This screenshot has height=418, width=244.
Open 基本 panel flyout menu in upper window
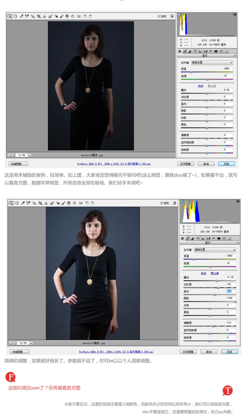click(x=235, y=55)
